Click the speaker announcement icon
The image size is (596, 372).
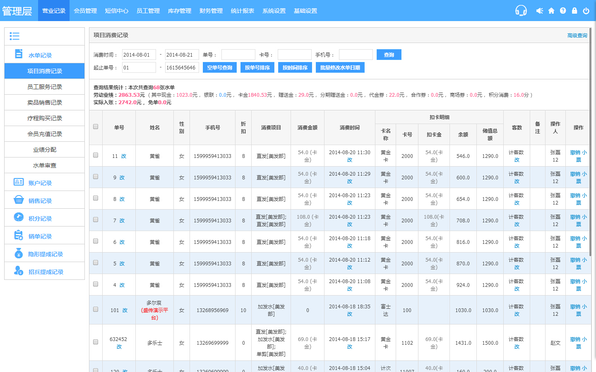coord(539,11)
